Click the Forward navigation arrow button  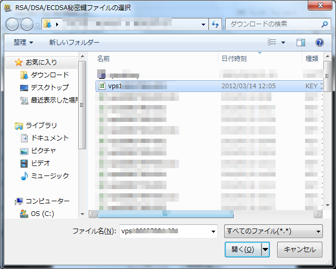(27, 24)
